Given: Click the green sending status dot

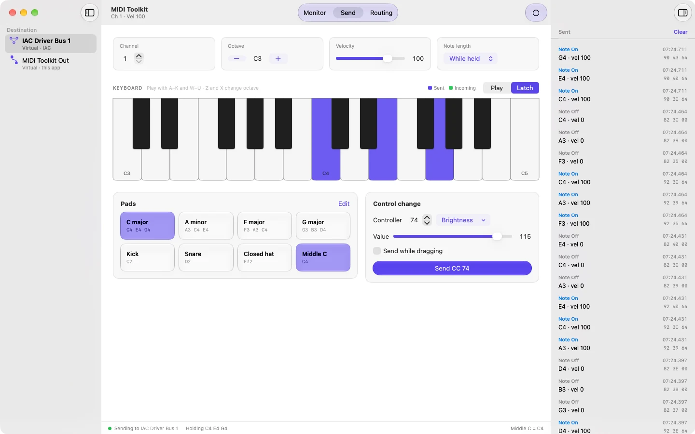Looking at the screenshot, I should coord(110,428).
